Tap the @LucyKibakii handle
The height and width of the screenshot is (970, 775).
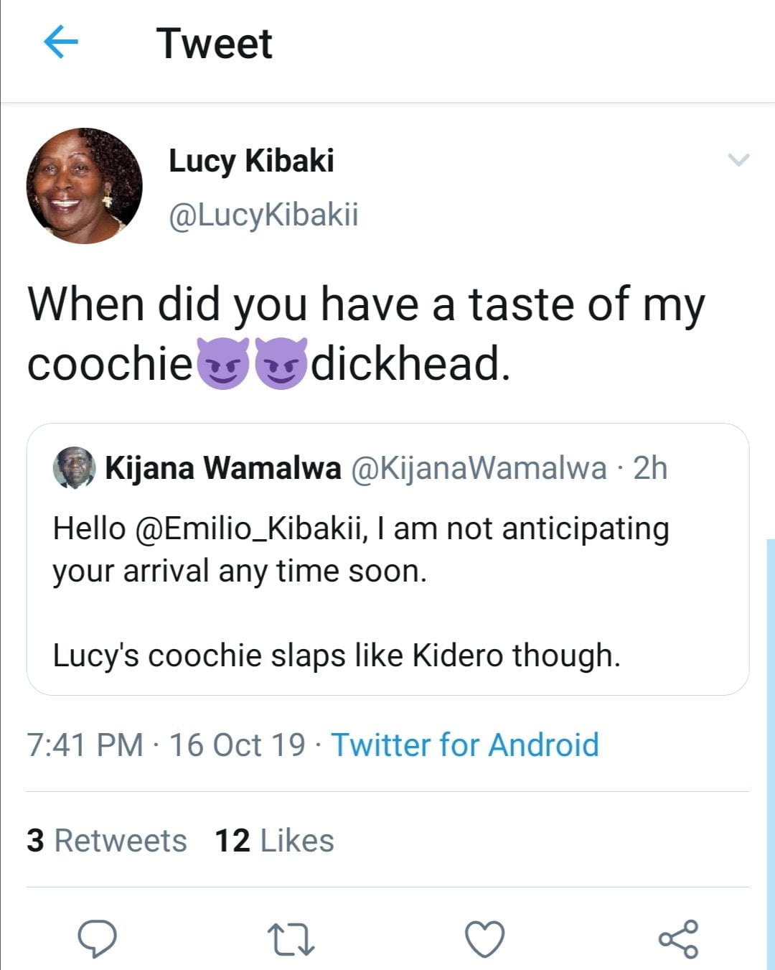pos(263,215)
